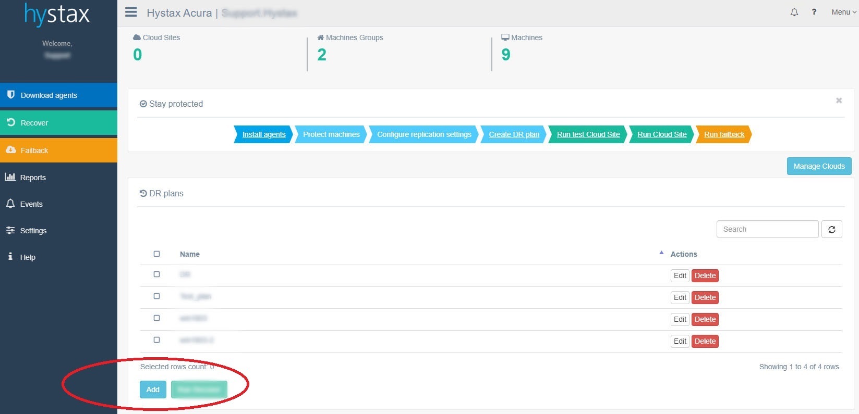Click the Configure replication settings step
The width and height of the screenshot is (859, 414).
coord(424,134)
